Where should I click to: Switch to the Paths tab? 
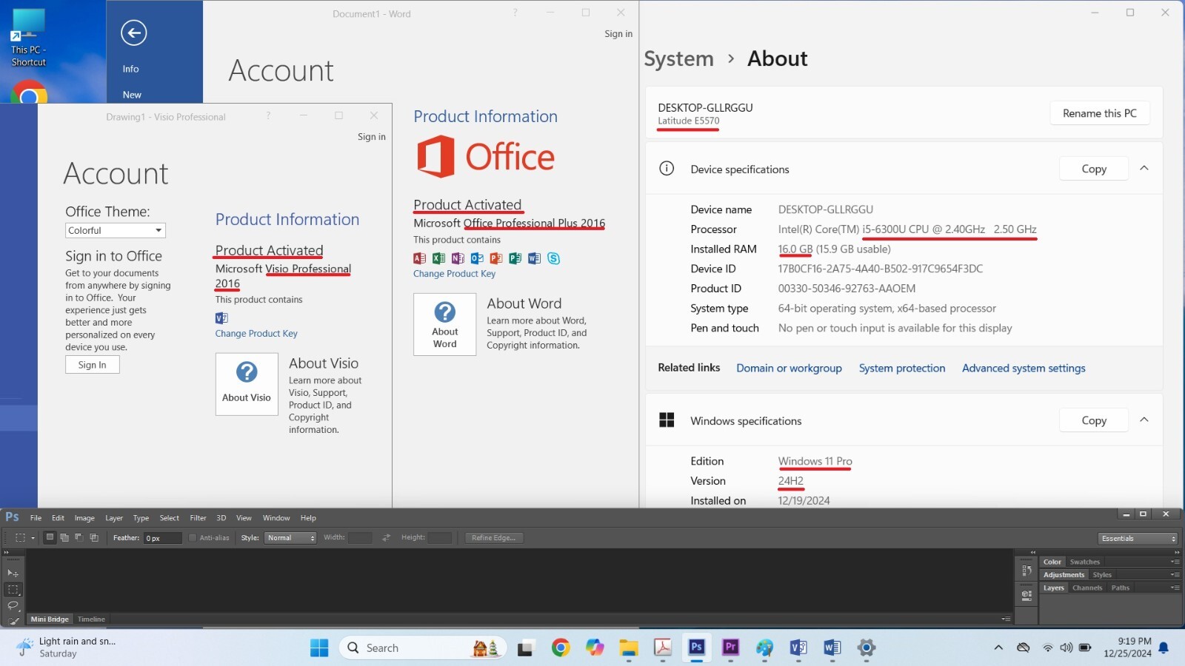tap(1121, 588)
